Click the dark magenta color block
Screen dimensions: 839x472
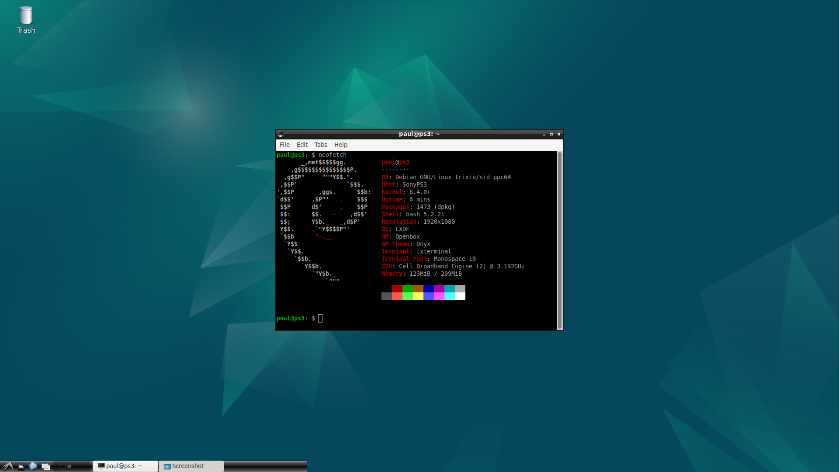pos(439,288)
